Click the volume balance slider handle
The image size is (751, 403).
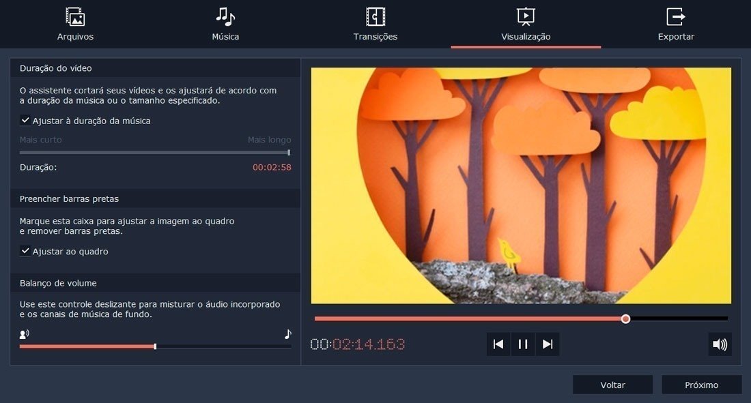click(x=155, y=346)
